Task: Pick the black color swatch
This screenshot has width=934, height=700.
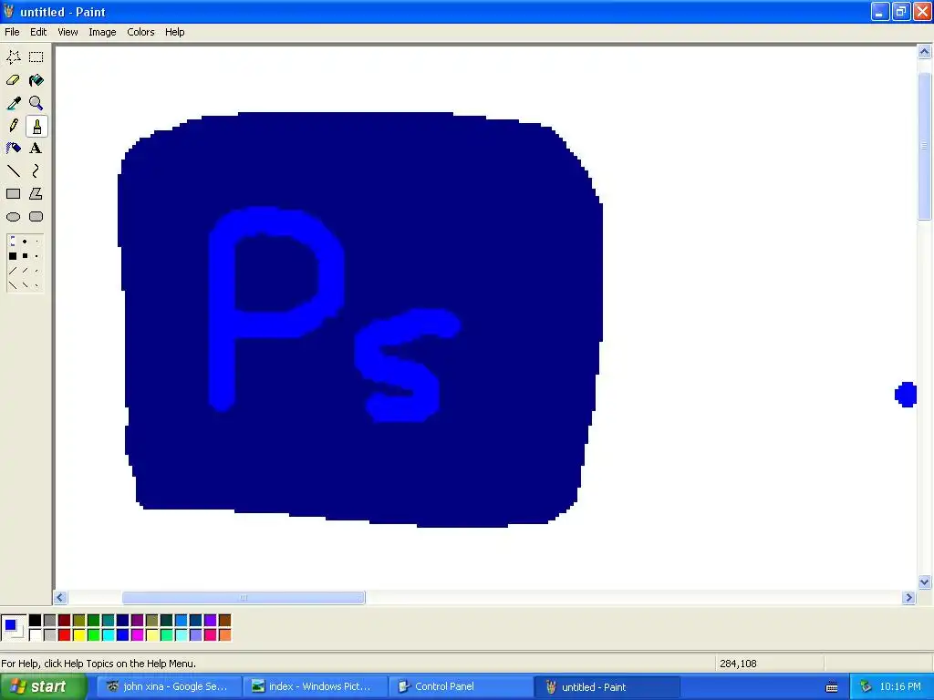Action: coord(36,620)
